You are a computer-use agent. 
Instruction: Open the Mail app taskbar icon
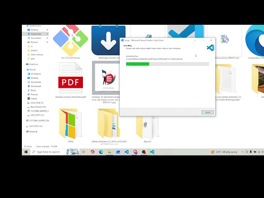tap(118, 152)
